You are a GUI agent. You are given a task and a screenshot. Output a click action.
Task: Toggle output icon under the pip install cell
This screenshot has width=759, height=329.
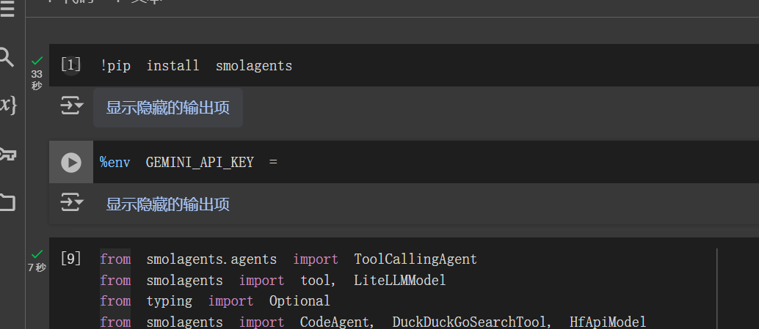tap(71, 106)
